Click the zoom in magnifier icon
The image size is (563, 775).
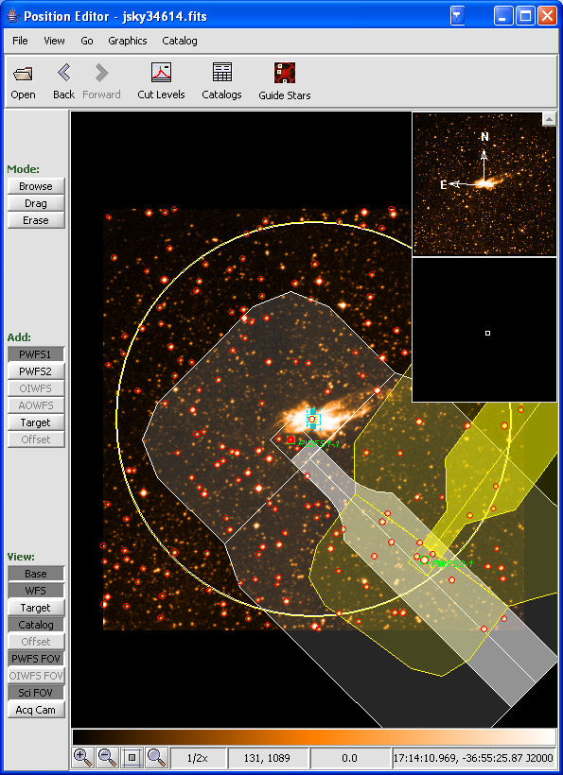point(82,757)
